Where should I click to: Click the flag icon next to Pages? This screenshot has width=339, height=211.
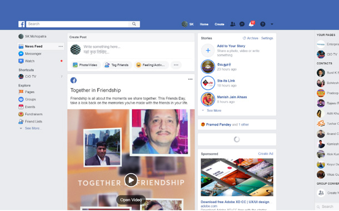click(21, 92)
